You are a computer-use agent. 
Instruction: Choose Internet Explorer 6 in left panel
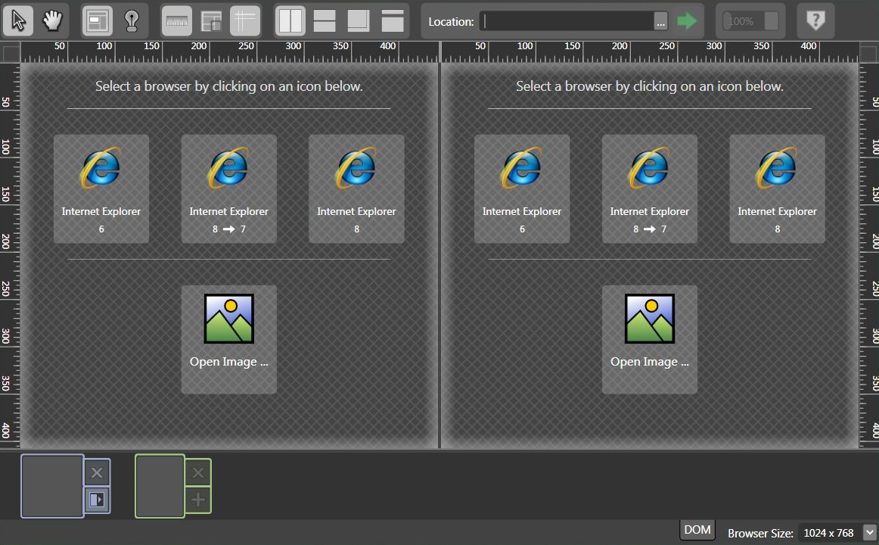[101, 188]
